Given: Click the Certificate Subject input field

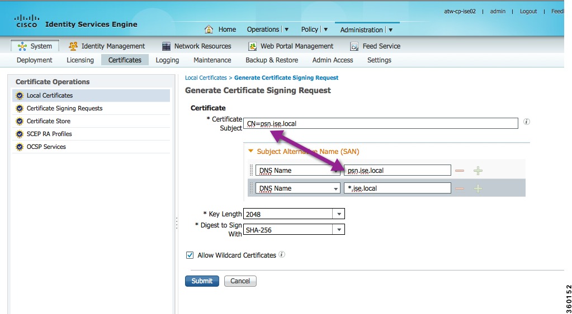Looking at the screenshot, I should coord(380,123).
